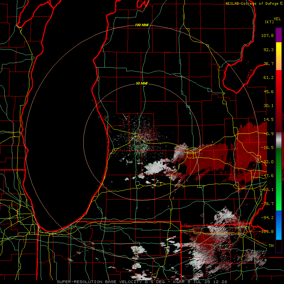
Task: Click the 50 NMI range ring label
Action: coord(142,83)
